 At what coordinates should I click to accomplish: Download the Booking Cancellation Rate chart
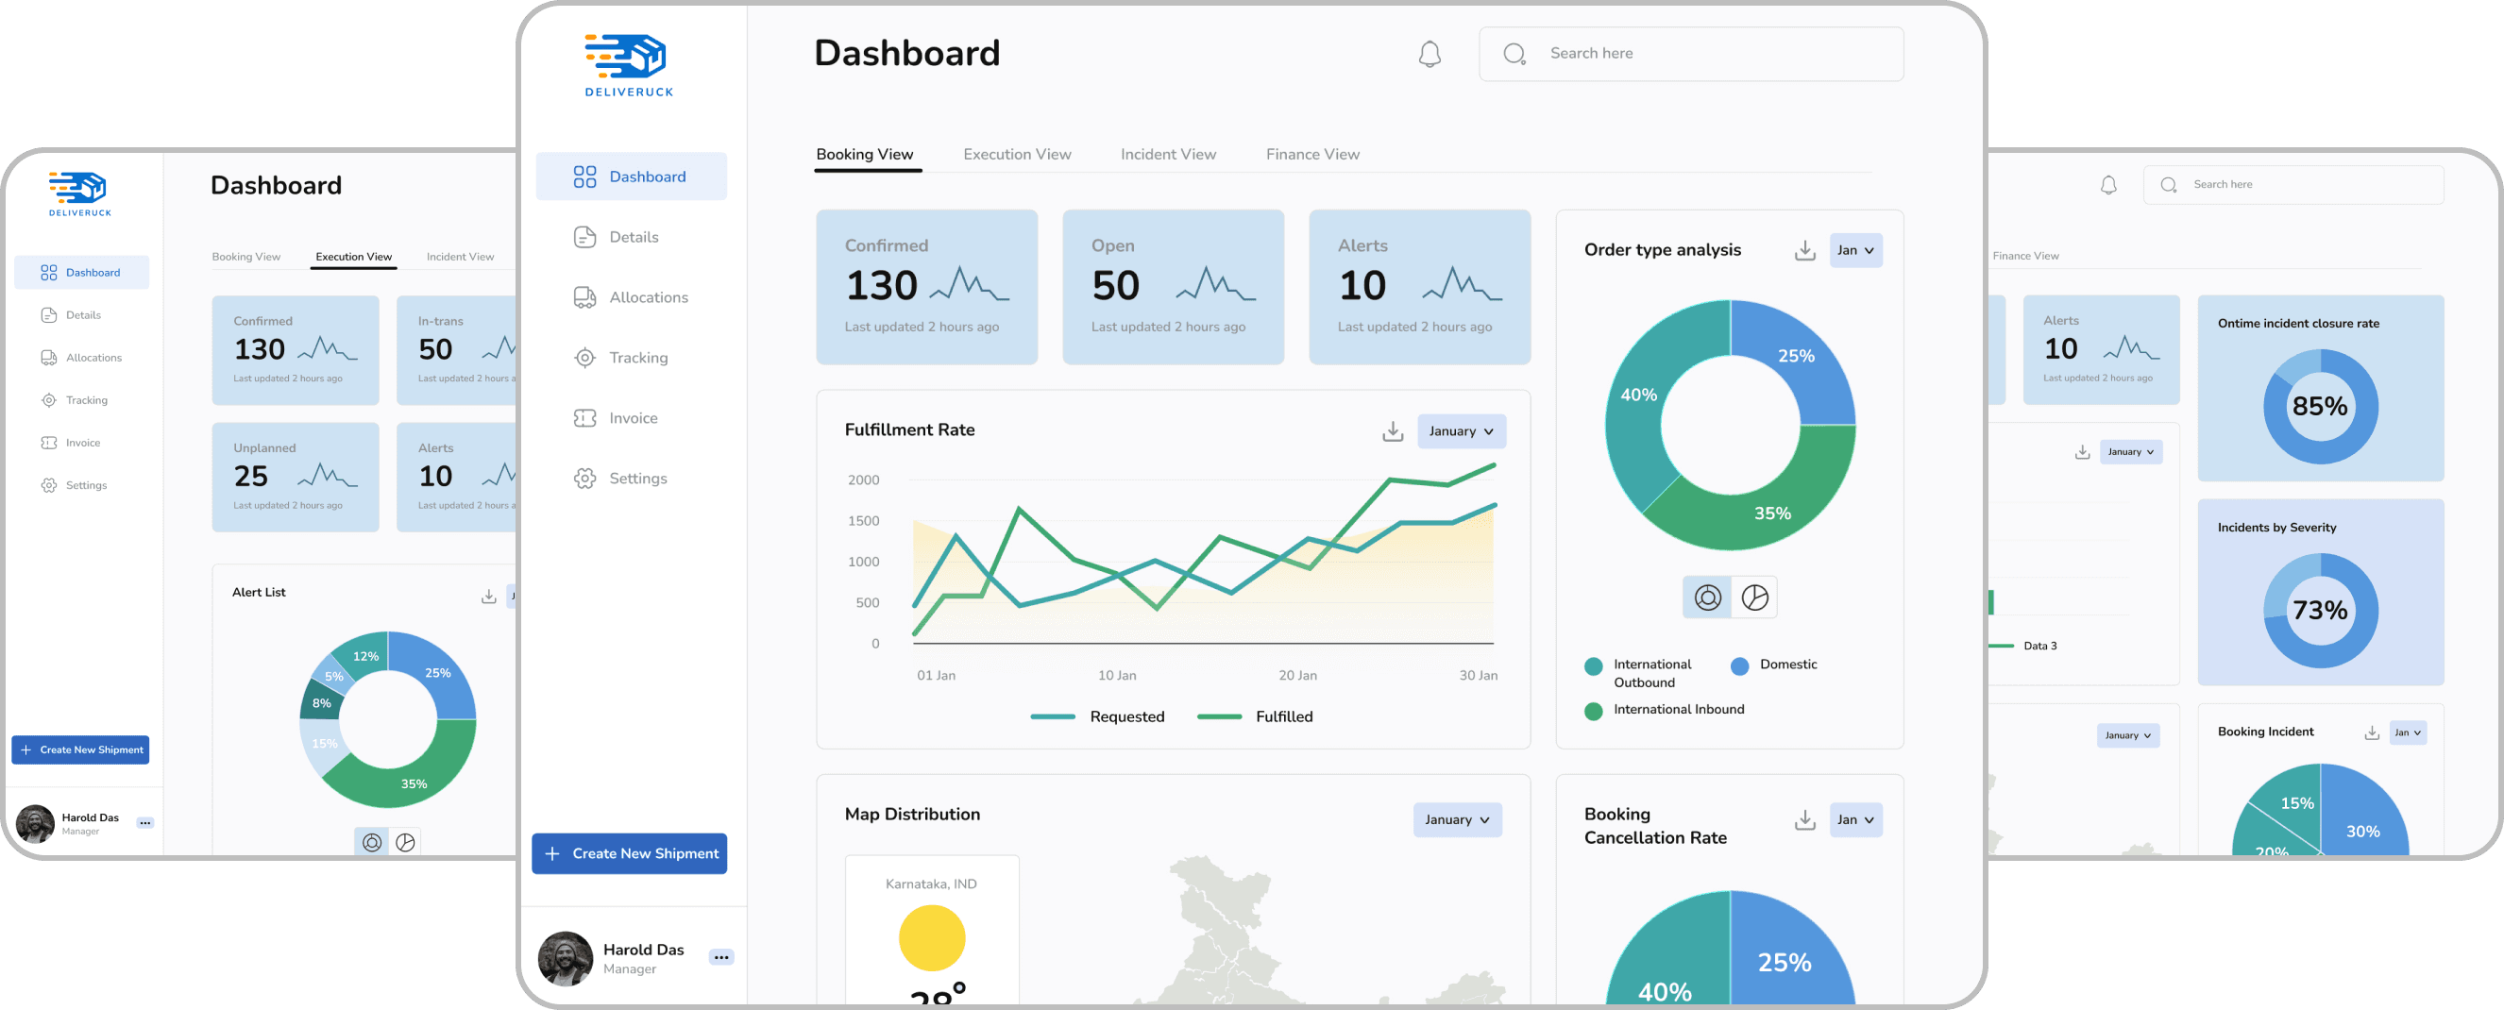(1804, 819)
